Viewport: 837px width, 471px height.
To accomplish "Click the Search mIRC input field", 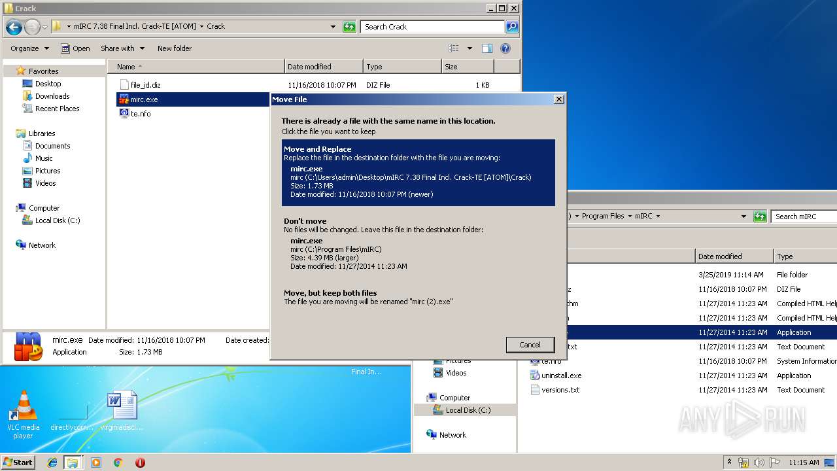I will click(x=804, y=217).
